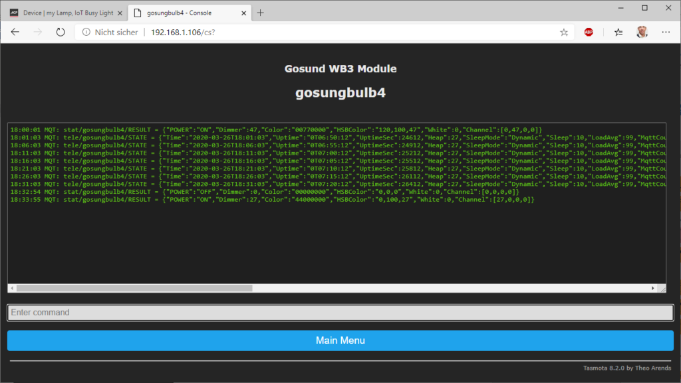Image resolution: width=681 pixels, height=383 pixels.
Task: Click the 18:32:54 POWER OFF log line
Action: pyautogui.click(x=265, y=192)
